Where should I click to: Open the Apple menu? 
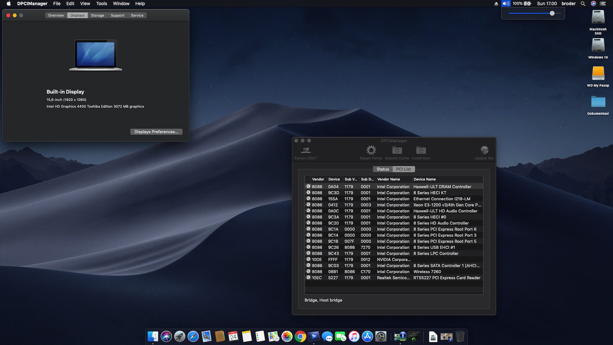pyautogui.click(x=9, y=4)
